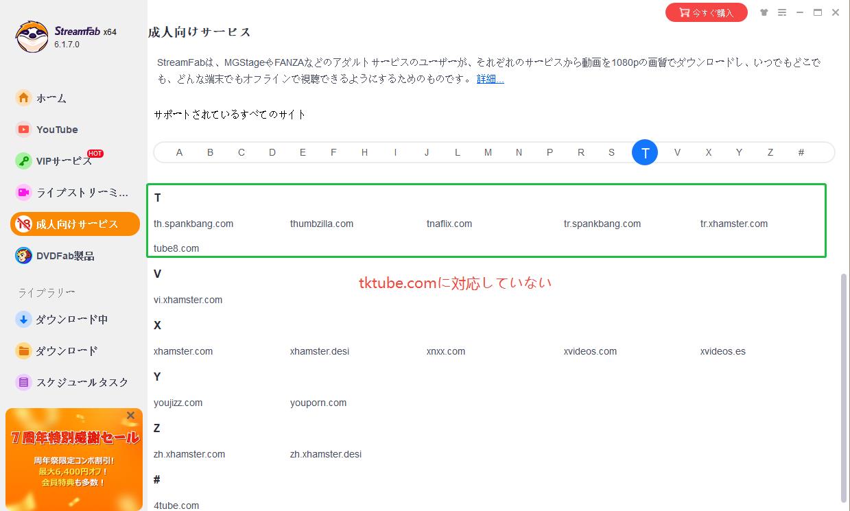Click the StreamFab sloth logo
Image resolution: width=850 pixels, height=511 pixels.
tap(32, 36)
